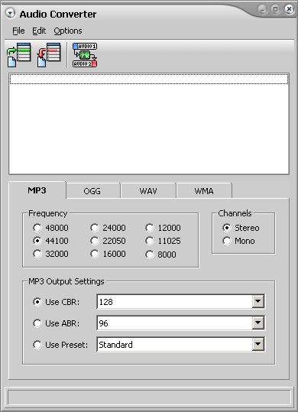Switch to the OGG tab
Viewport: 298px width, 412px height.
click(x=92, y=191)
